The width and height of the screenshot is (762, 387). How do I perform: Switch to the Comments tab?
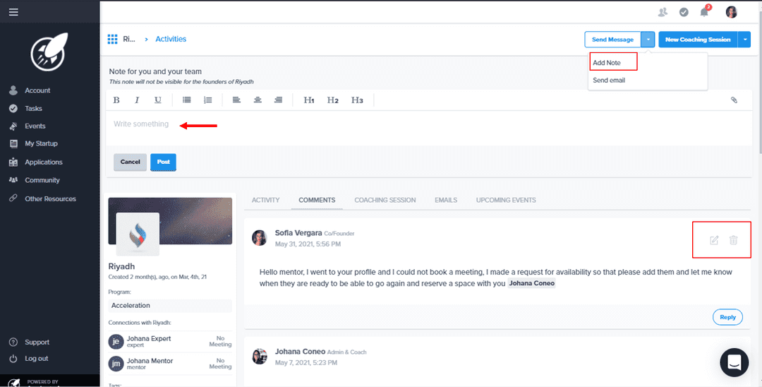pos(317,200)
